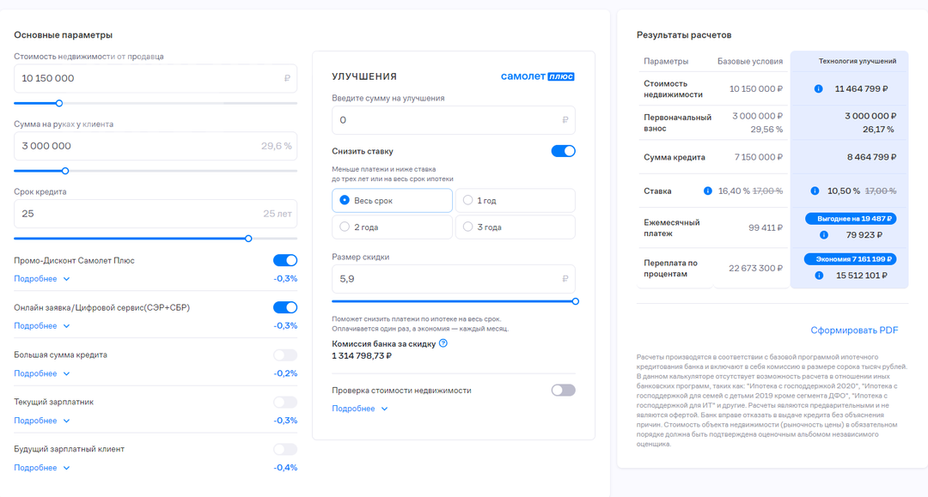Click Сформировать PDF link
This screenshot has width=928, height=497.
pyautogui.click(x=854, y=330)
